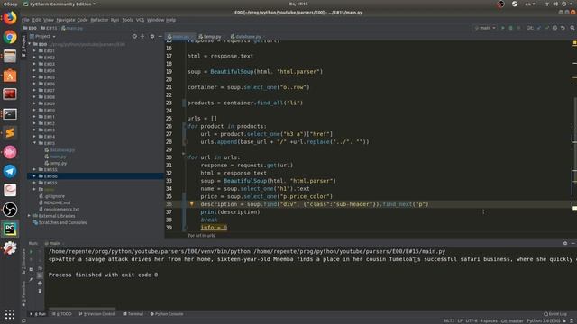Place cursor on line 36 description code
577x324 pixels.
(x=315, y=204)
